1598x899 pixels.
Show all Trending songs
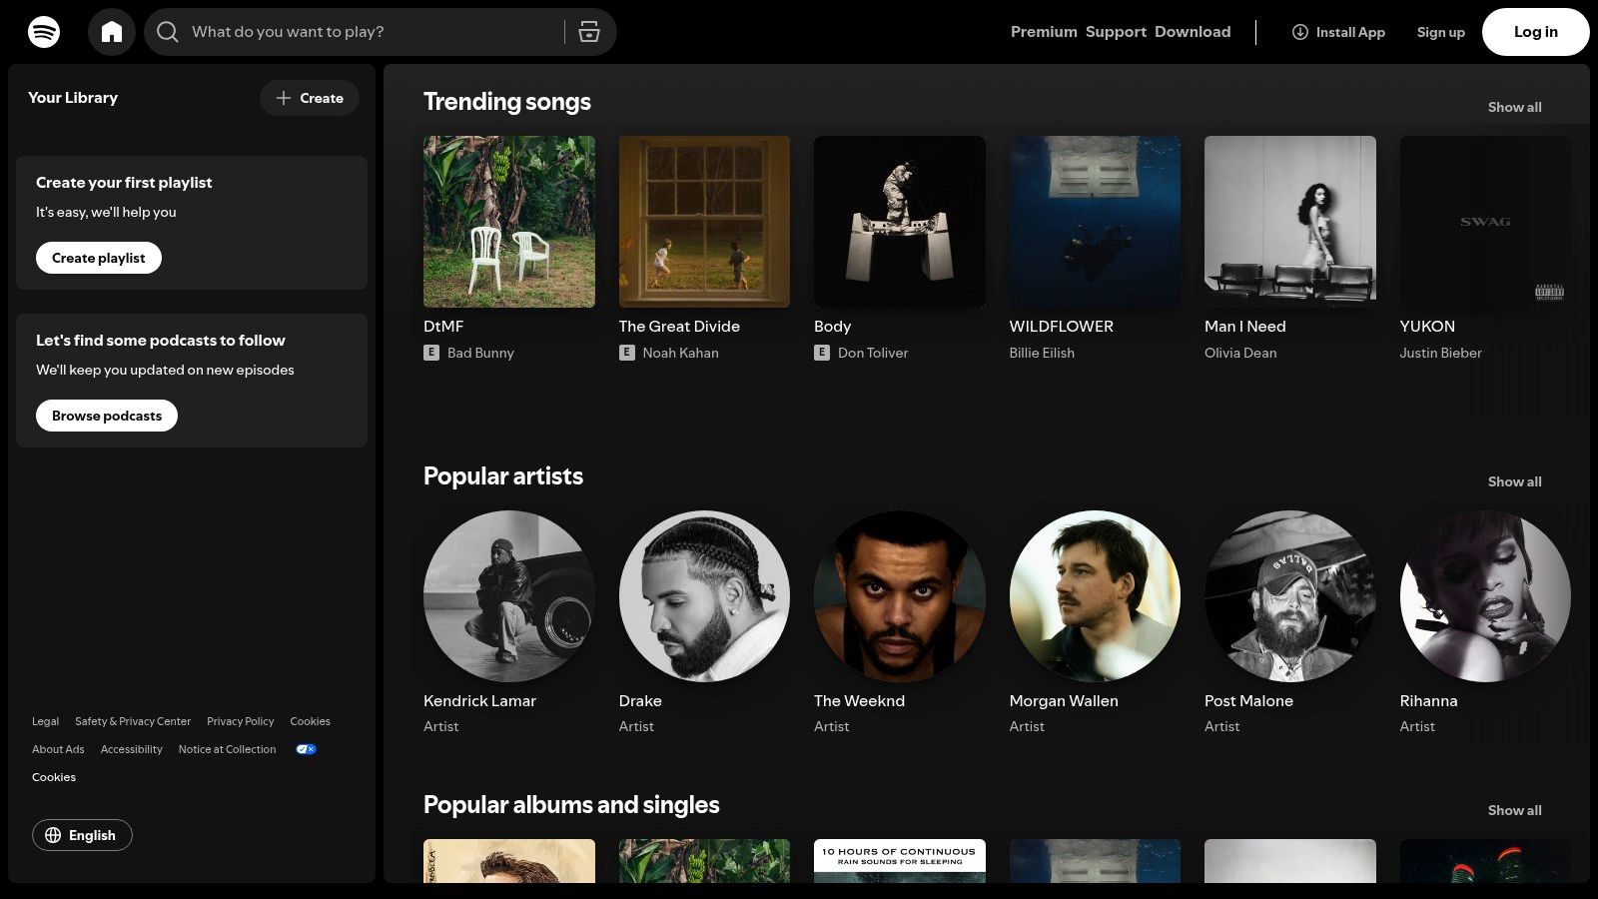click(x=1514, y=107)
